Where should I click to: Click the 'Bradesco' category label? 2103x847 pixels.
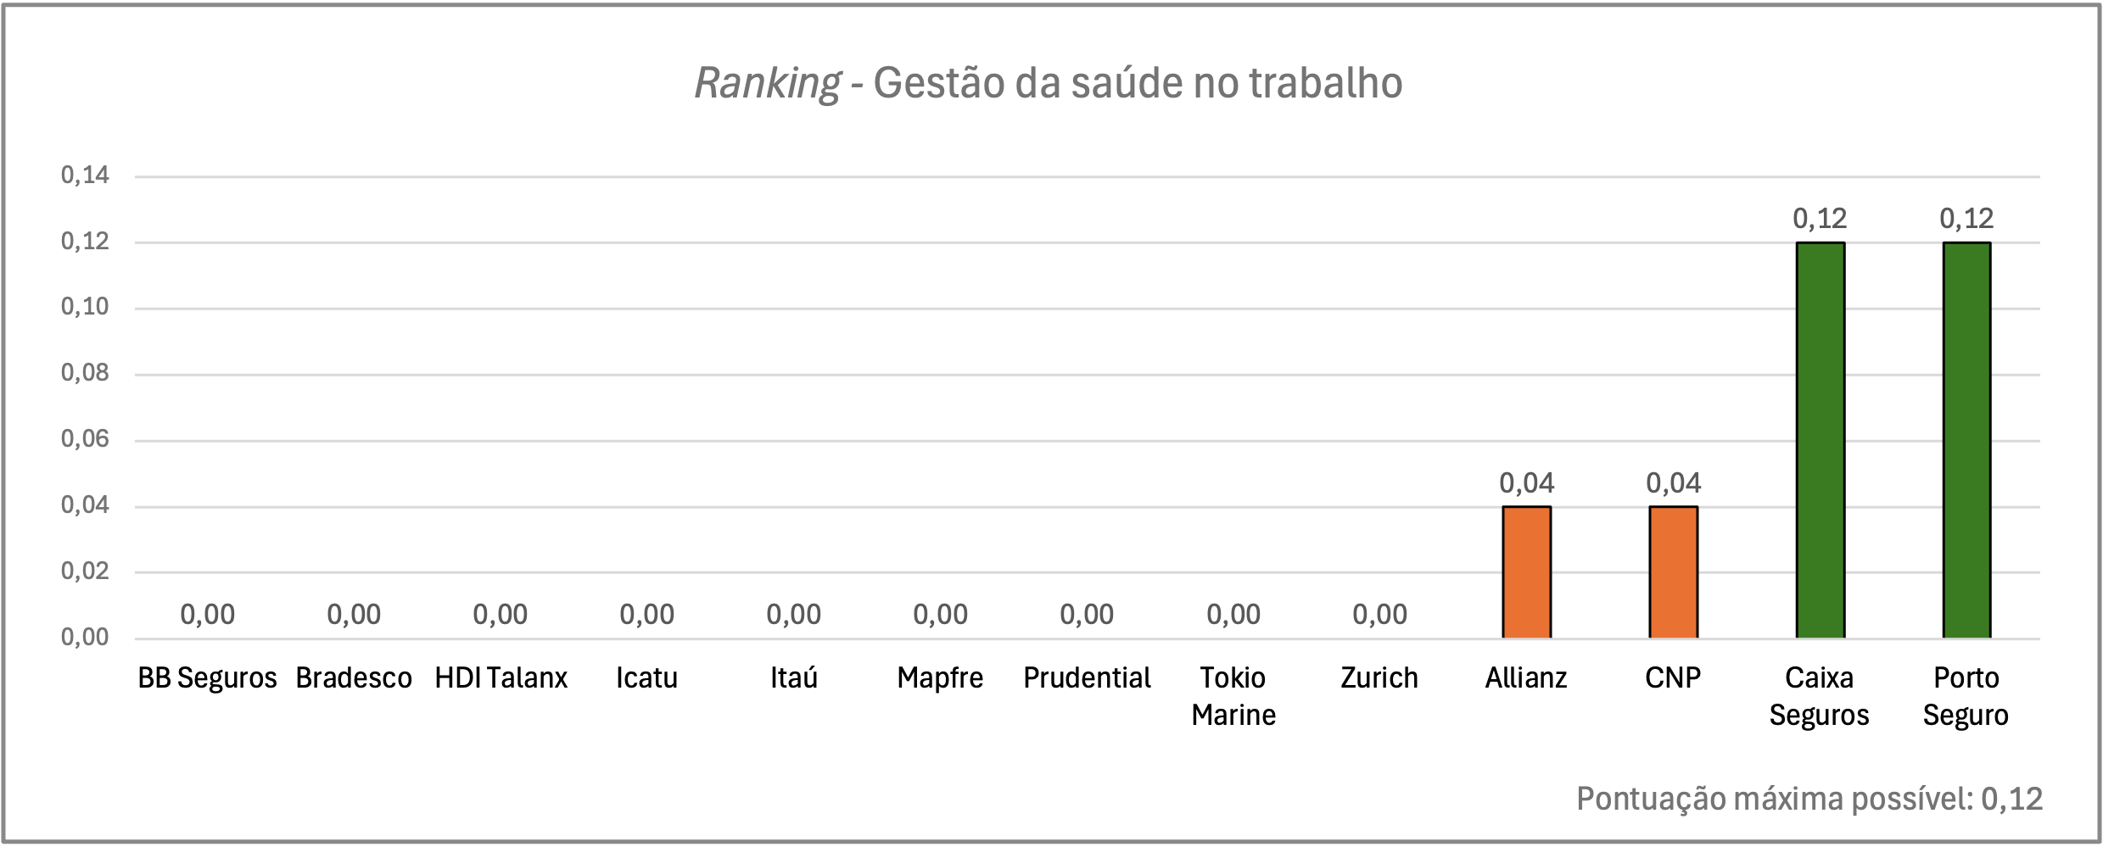point(354,678)
